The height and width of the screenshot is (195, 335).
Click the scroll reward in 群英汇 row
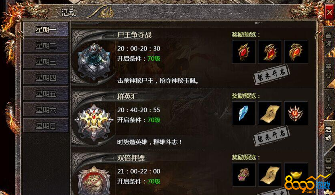270,113
